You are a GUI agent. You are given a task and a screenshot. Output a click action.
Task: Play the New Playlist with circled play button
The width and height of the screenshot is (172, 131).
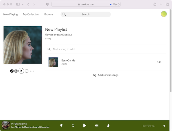pyautogui.click(x=21, y=71)
